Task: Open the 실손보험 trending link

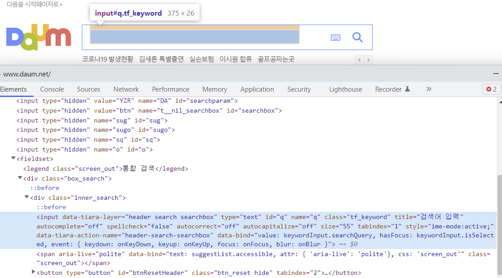Action: tap(201, 59)
